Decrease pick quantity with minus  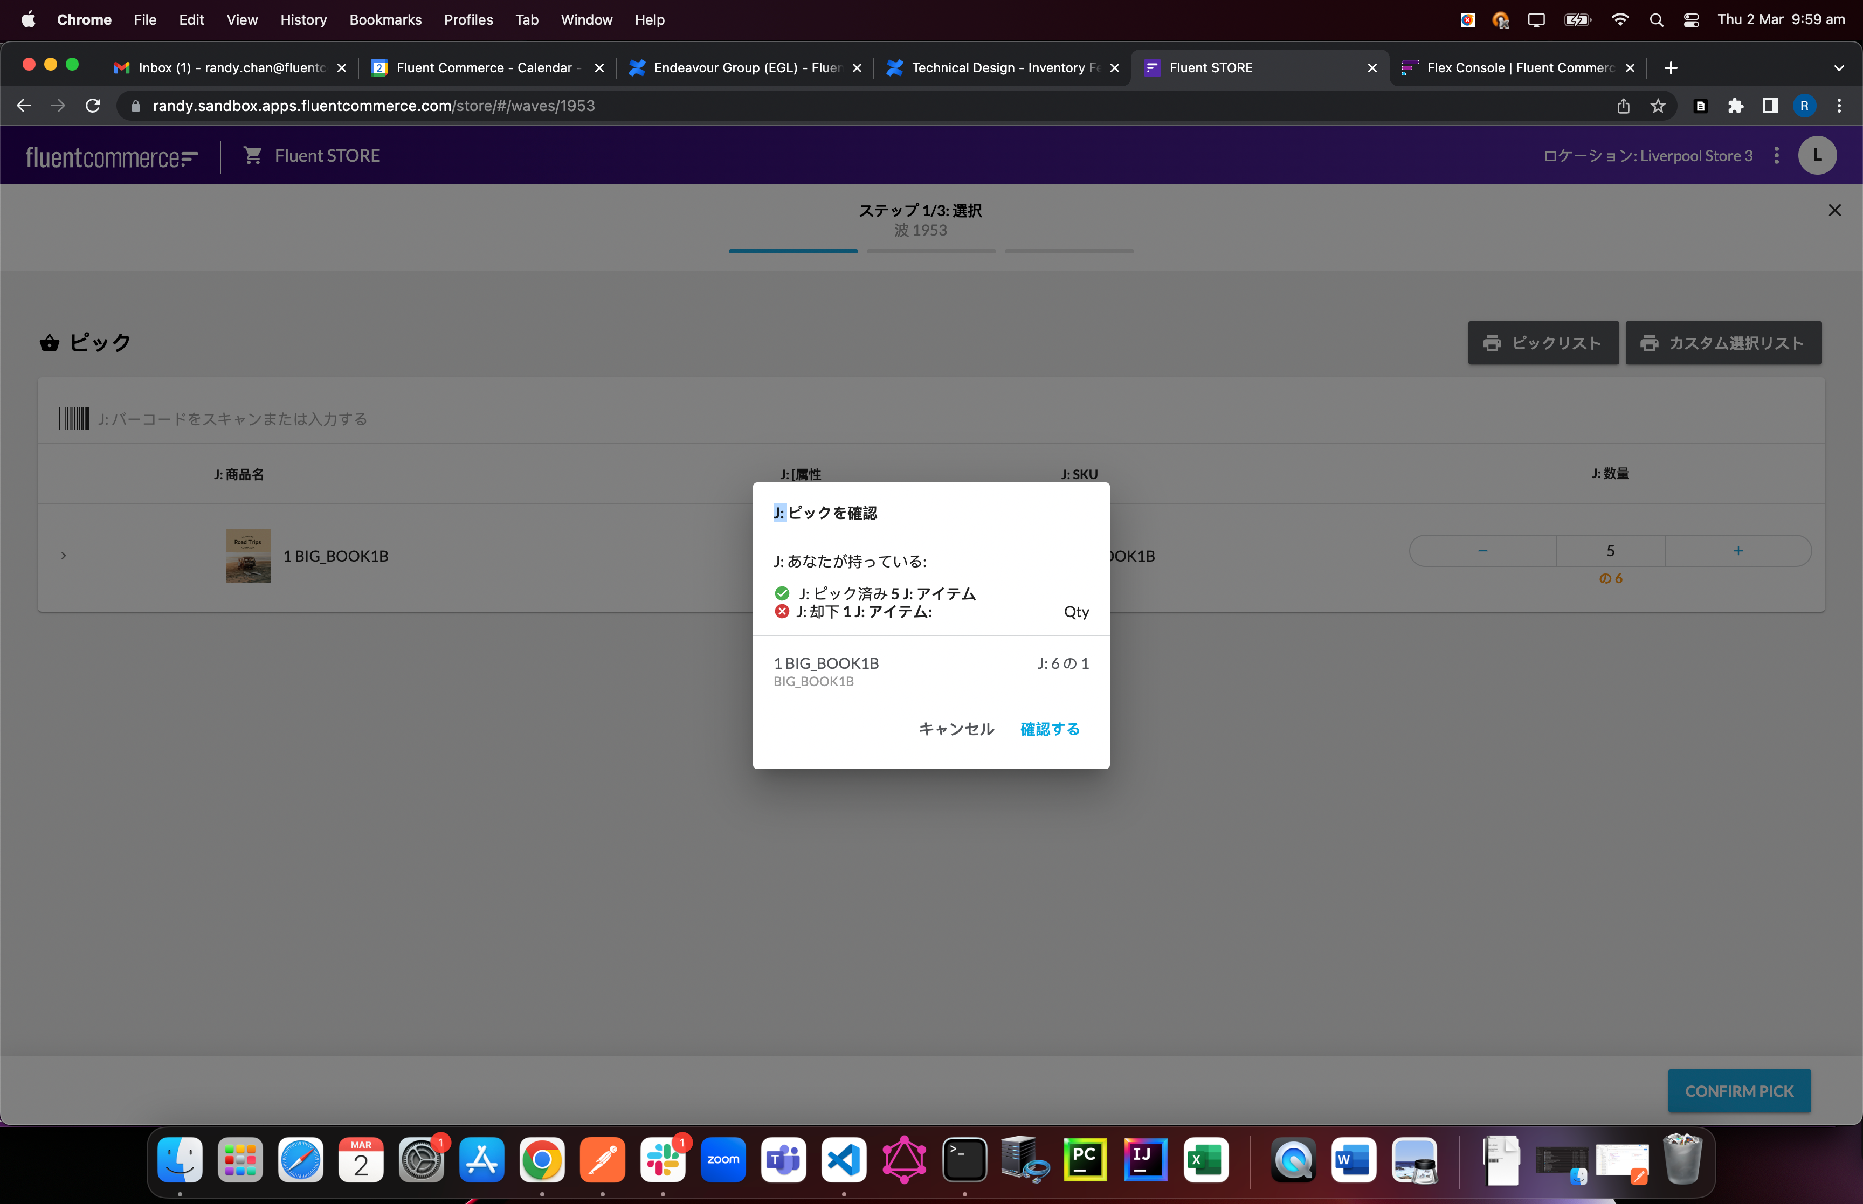(1482, 551)
